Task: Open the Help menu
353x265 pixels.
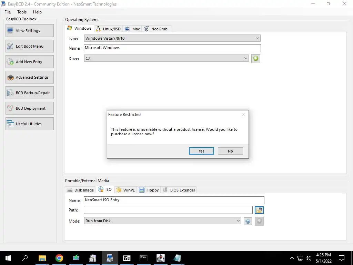Action: (37, 12)
